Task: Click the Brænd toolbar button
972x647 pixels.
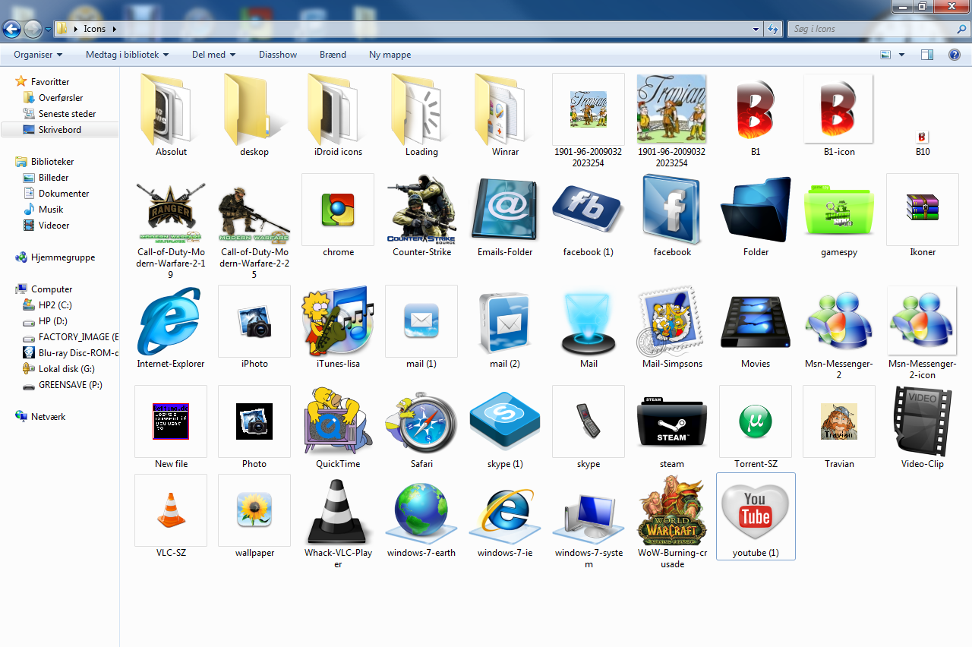Action: pyautogui.click(x=333, y=55)
